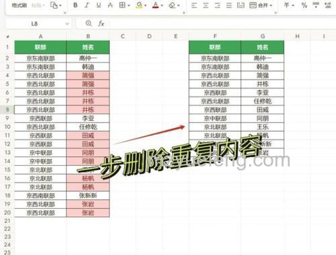Toggle underline formatting
The image size is (336, 255).
99,5
